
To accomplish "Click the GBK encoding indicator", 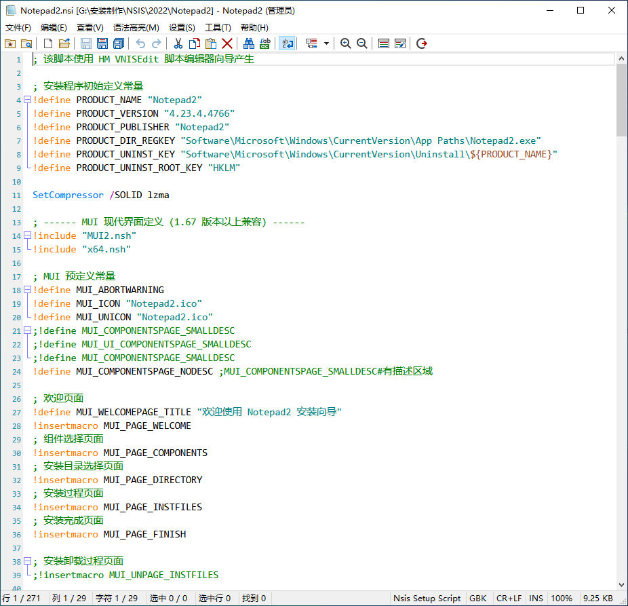I will [478, 598].
